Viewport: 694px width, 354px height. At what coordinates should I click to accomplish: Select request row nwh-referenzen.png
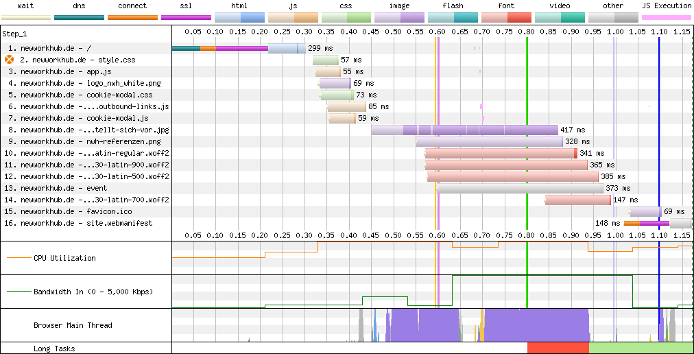[84, 141]
